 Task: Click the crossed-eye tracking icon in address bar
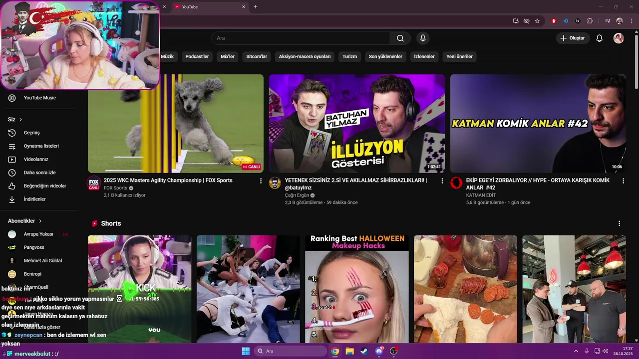[x=526, y=21]
